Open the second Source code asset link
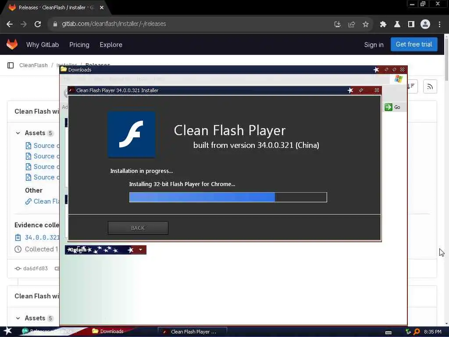The width and height of the screenshot is (449, 337). tap(46, 156)
